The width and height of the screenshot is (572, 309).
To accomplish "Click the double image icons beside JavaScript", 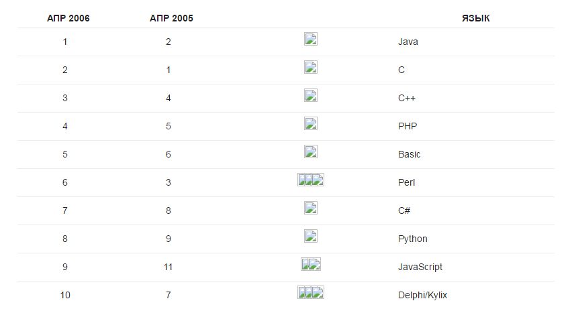I will [x=311, y=264].
